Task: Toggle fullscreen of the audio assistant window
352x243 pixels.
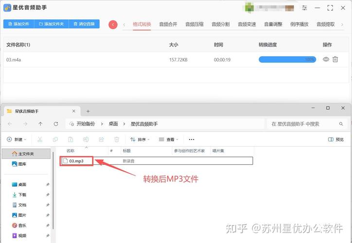Action: [330, 8]
